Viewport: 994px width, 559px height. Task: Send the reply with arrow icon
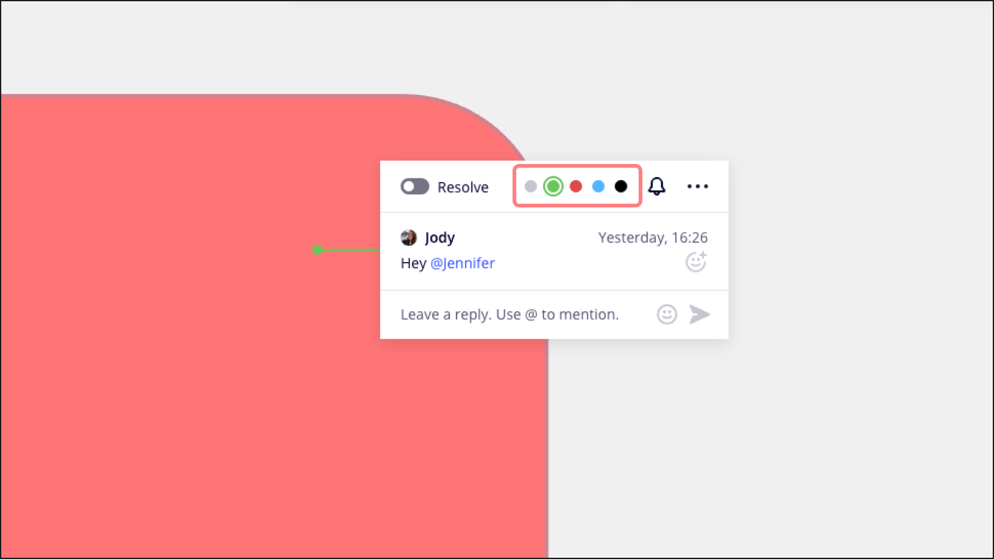point(699,314)
